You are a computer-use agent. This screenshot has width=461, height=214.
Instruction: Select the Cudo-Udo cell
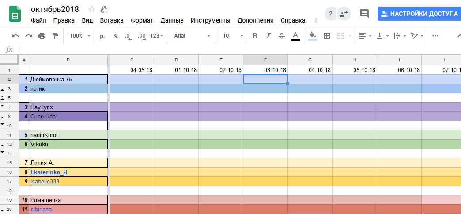tap(68, 116)
